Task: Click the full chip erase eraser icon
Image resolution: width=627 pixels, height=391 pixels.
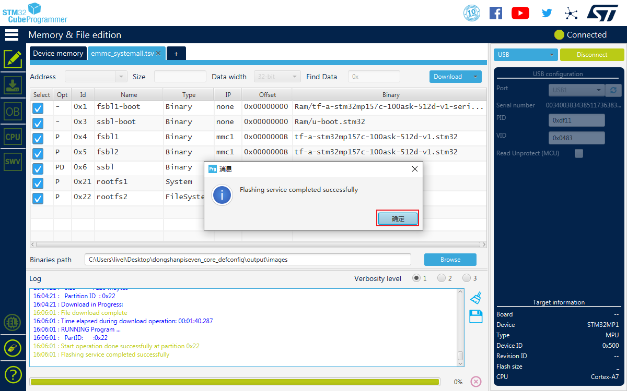Action: (x=13, y=348)
